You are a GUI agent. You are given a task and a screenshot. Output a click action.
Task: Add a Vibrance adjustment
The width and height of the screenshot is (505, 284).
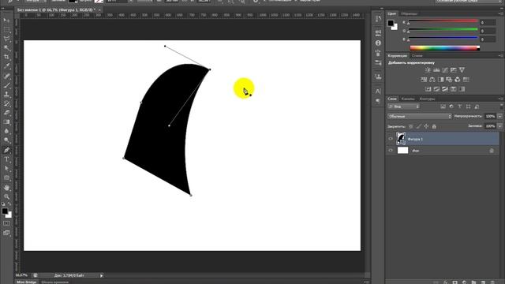coord(462,70)
